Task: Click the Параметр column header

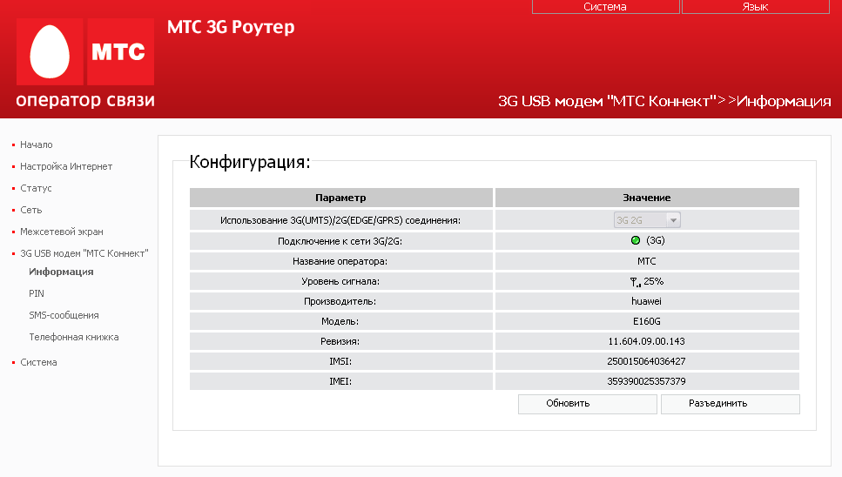Action: 341,198
